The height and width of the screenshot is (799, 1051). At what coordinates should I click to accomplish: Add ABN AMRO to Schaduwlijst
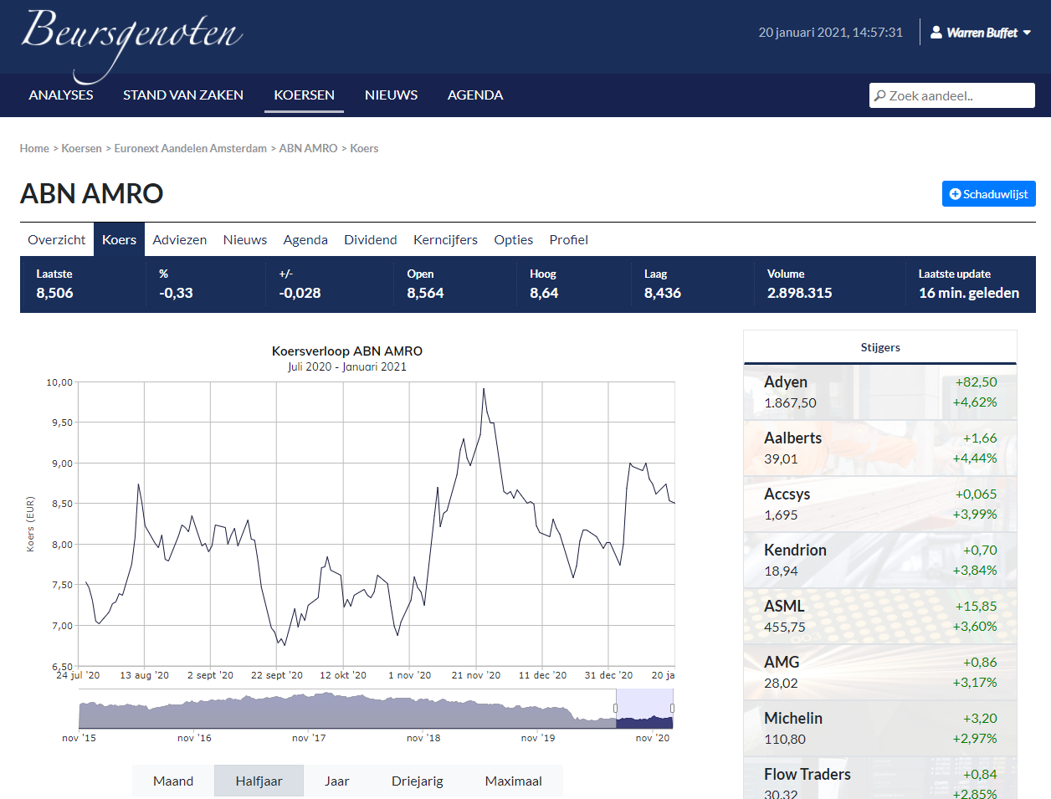point(988,194)
